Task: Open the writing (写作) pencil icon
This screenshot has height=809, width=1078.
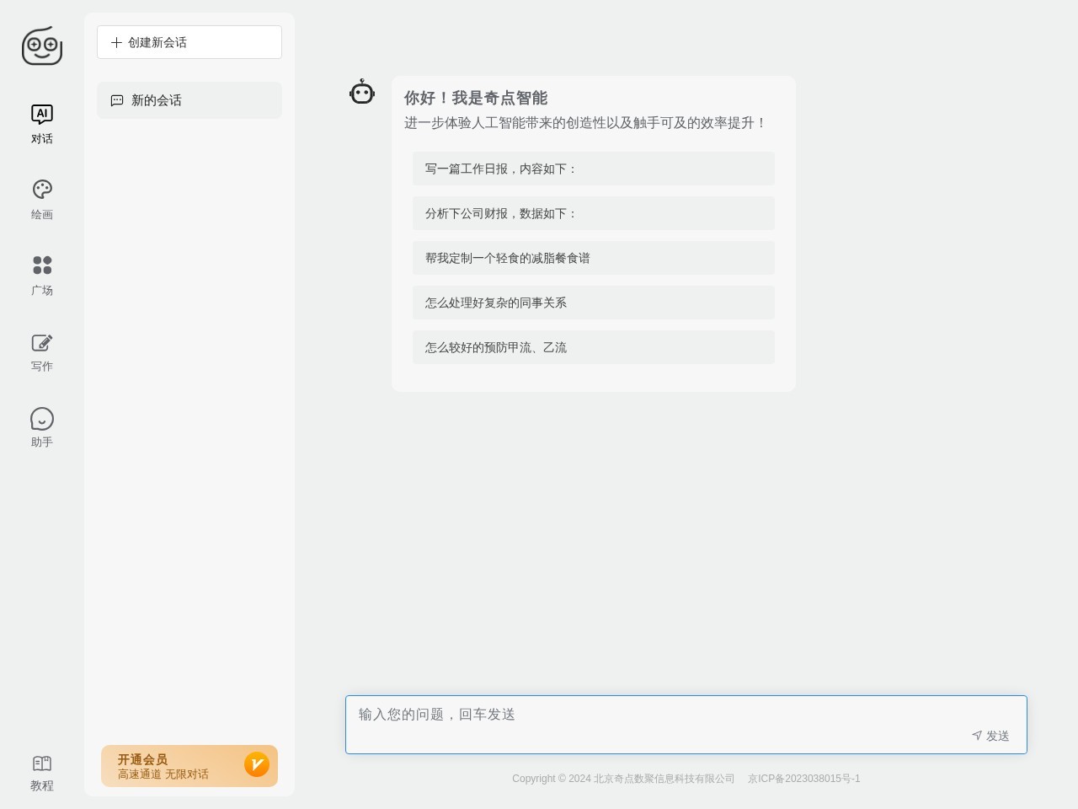Action: pyautogui.click(x=42, y=343)
